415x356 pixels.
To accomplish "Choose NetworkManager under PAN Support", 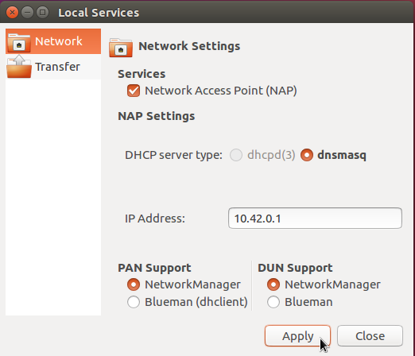I will pyautogui.click(x=134, y=284).
